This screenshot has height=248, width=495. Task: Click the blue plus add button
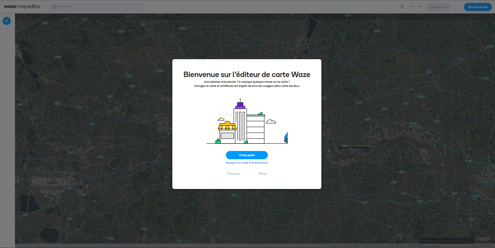(x=7, y=21)
